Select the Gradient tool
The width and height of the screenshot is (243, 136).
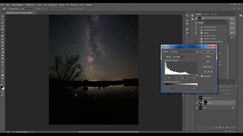2,52
